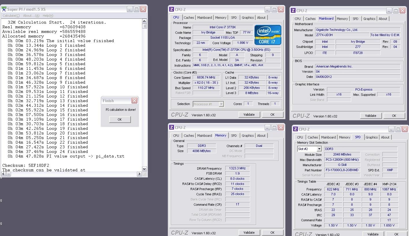Minimize the Super PI window
The image size is (409, 236).
[130, 9]
